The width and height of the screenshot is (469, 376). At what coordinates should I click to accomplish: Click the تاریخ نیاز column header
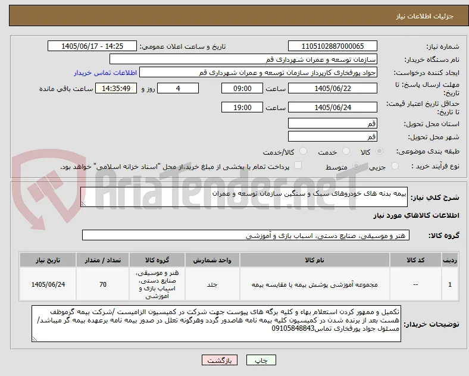(48, 260)
